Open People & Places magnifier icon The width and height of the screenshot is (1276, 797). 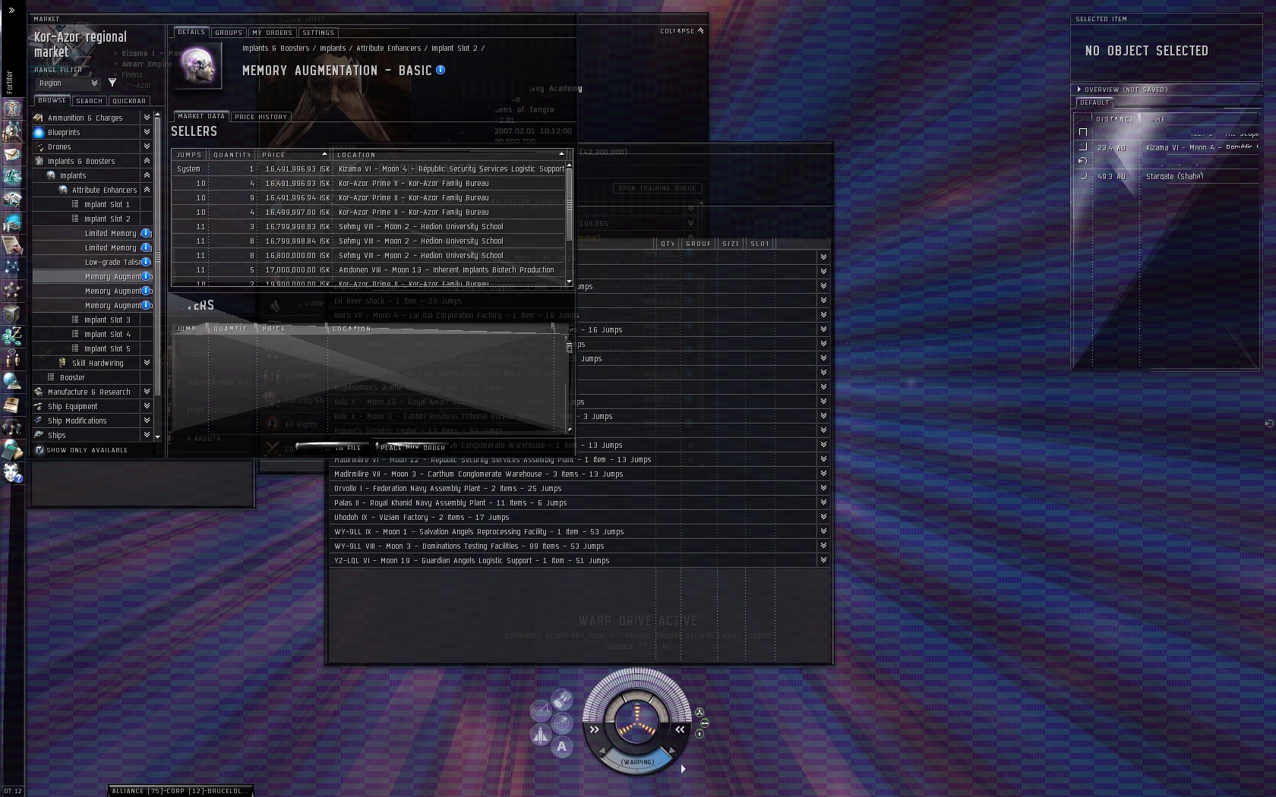click(12, 131)
